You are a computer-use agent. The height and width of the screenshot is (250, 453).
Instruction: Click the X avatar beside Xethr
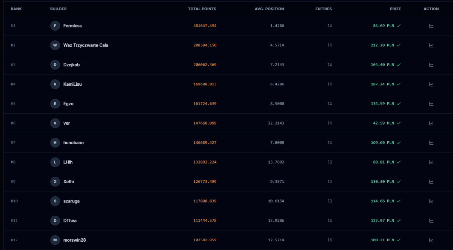click(x=55, y=182)
